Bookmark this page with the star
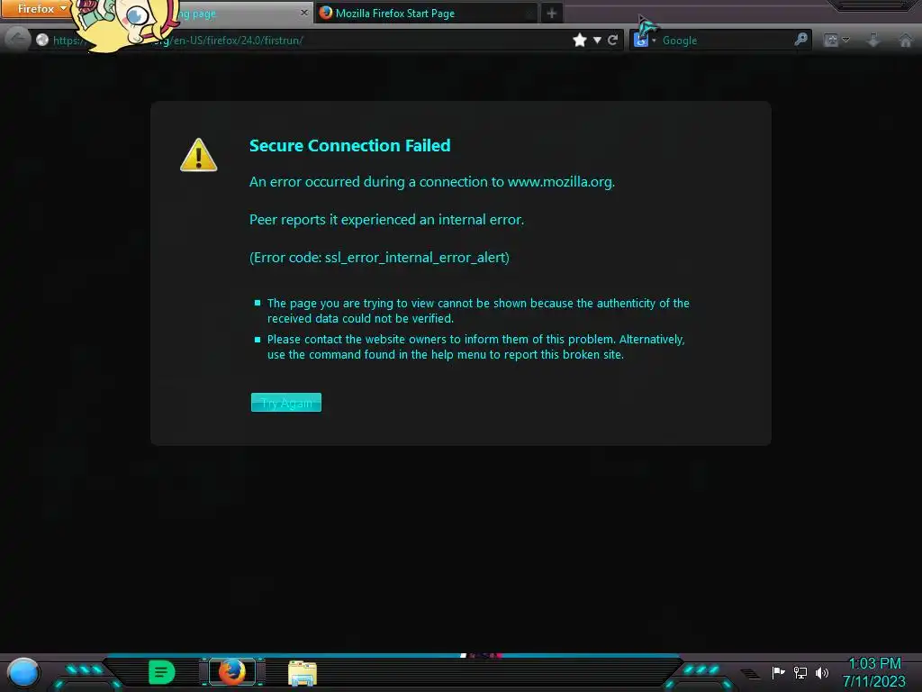Viewport: 922px width, 692px height. [x=580, y=40]
